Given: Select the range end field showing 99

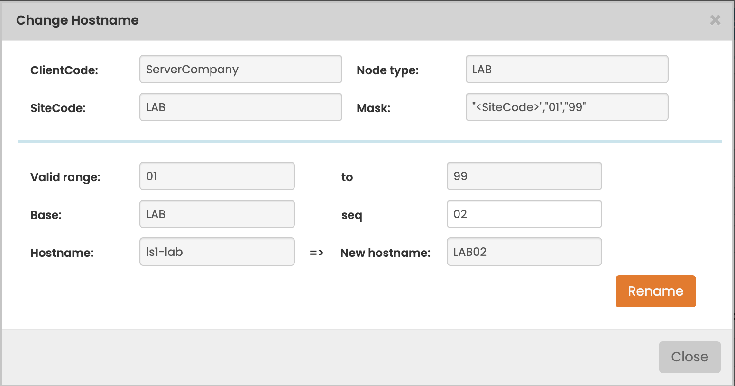Looking at the screenshot, I should 524,176.
